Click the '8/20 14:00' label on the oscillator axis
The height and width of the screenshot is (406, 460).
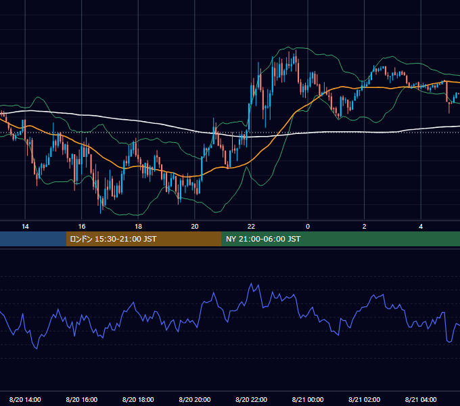coord(25,400)
